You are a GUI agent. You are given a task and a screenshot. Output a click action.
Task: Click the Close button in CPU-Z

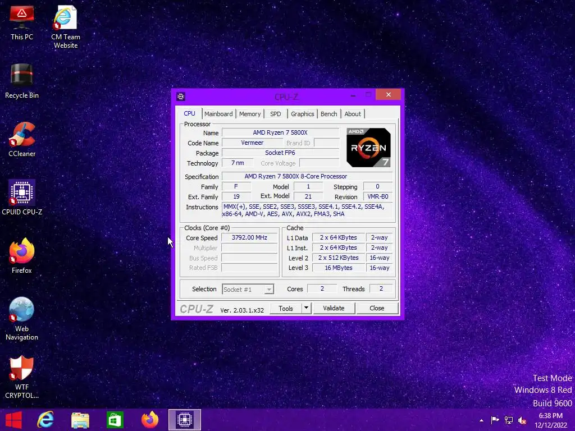pyautogui.click(x=377, y=308)
